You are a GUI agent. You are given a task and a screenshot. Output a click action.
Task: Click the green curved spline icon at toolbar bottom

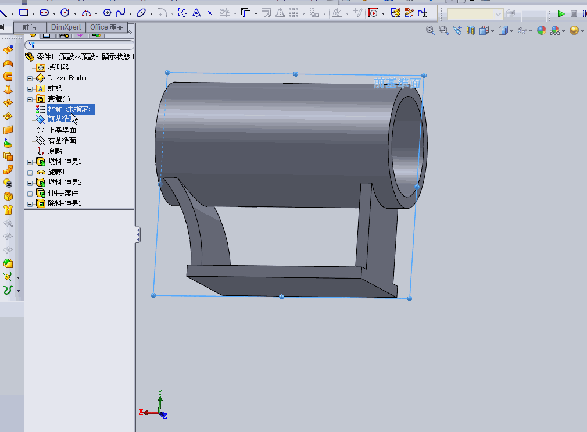pyautogui.click(x=8, y=290)
